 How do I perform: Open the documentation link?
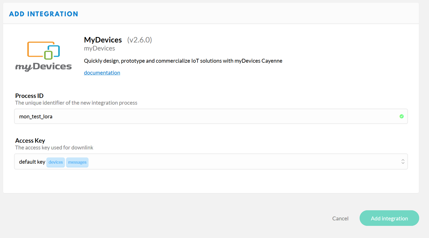click(102, 73)
